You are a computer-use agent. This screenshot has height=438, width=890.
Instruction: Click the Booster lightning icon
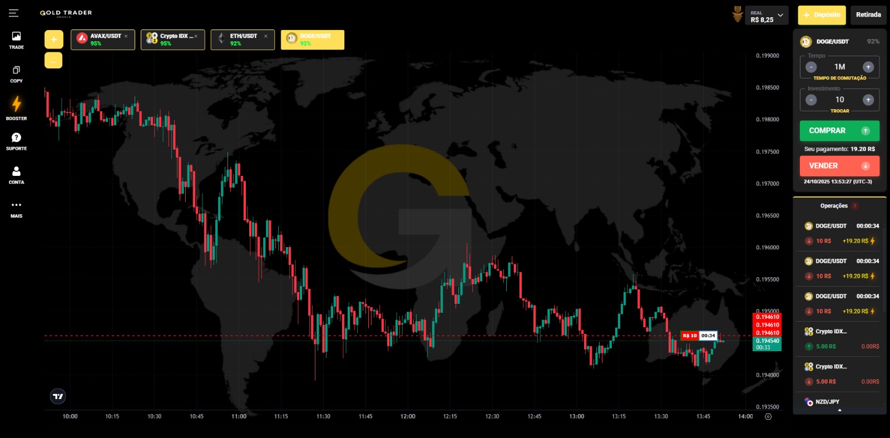[x=16, y=104]
